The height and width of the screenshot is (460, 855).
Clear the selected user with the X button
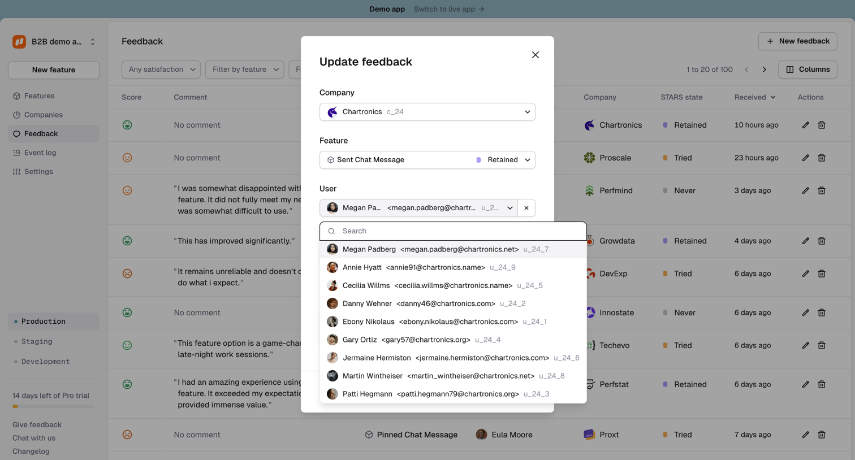pyautogui.click(x=526, y=208)
